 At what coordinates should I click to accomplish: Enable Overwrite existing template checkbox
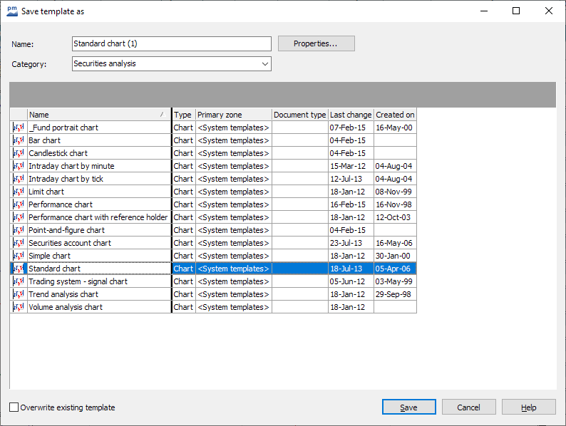[x=14, y=407]
